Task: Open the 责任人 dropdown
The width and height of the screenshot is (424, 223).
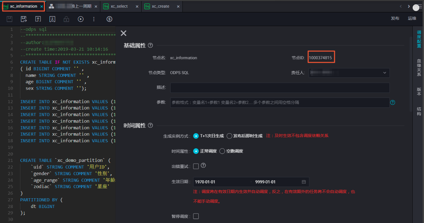Action: [x=349, y=73]
